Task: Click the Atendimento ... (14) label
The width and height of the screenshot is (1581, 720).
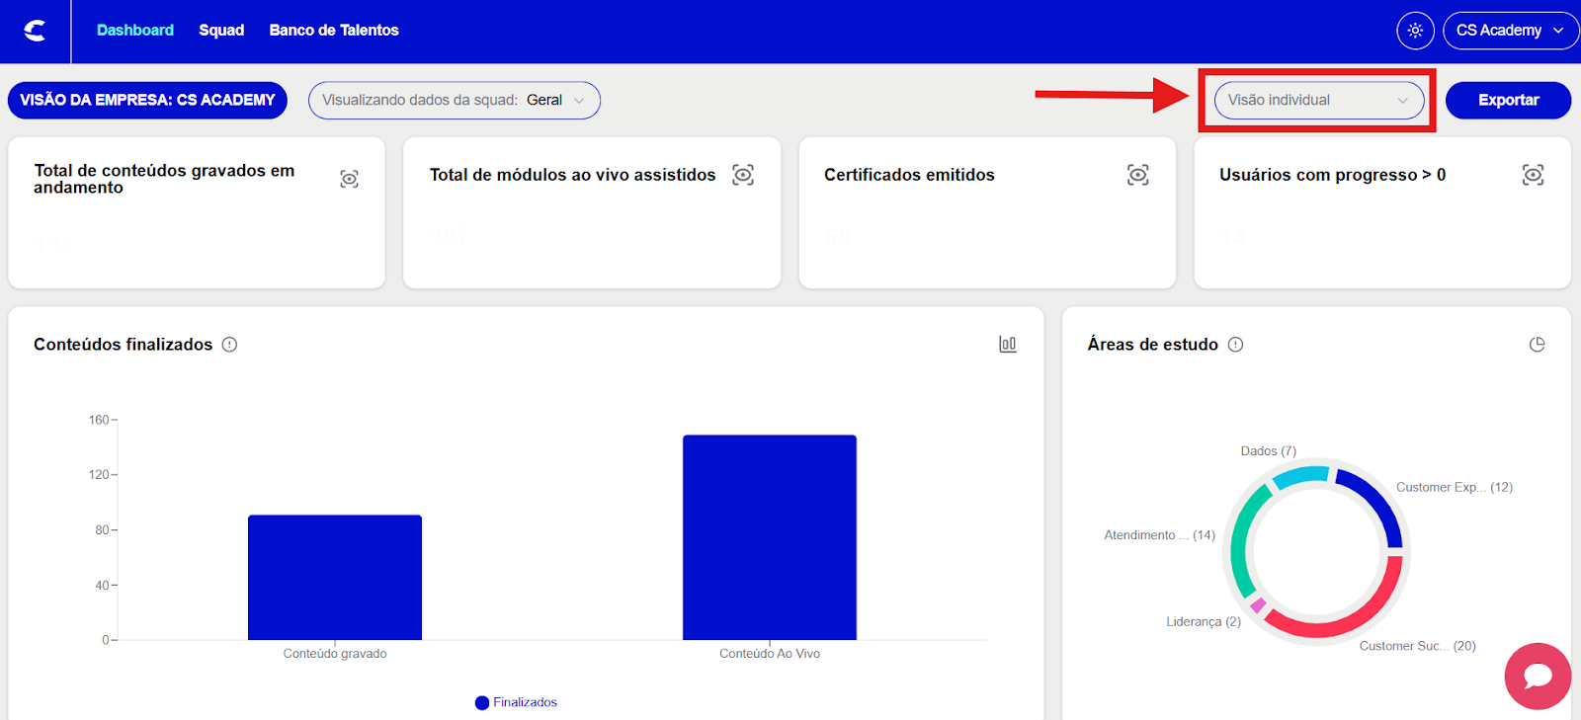Action: point(1160,535)
